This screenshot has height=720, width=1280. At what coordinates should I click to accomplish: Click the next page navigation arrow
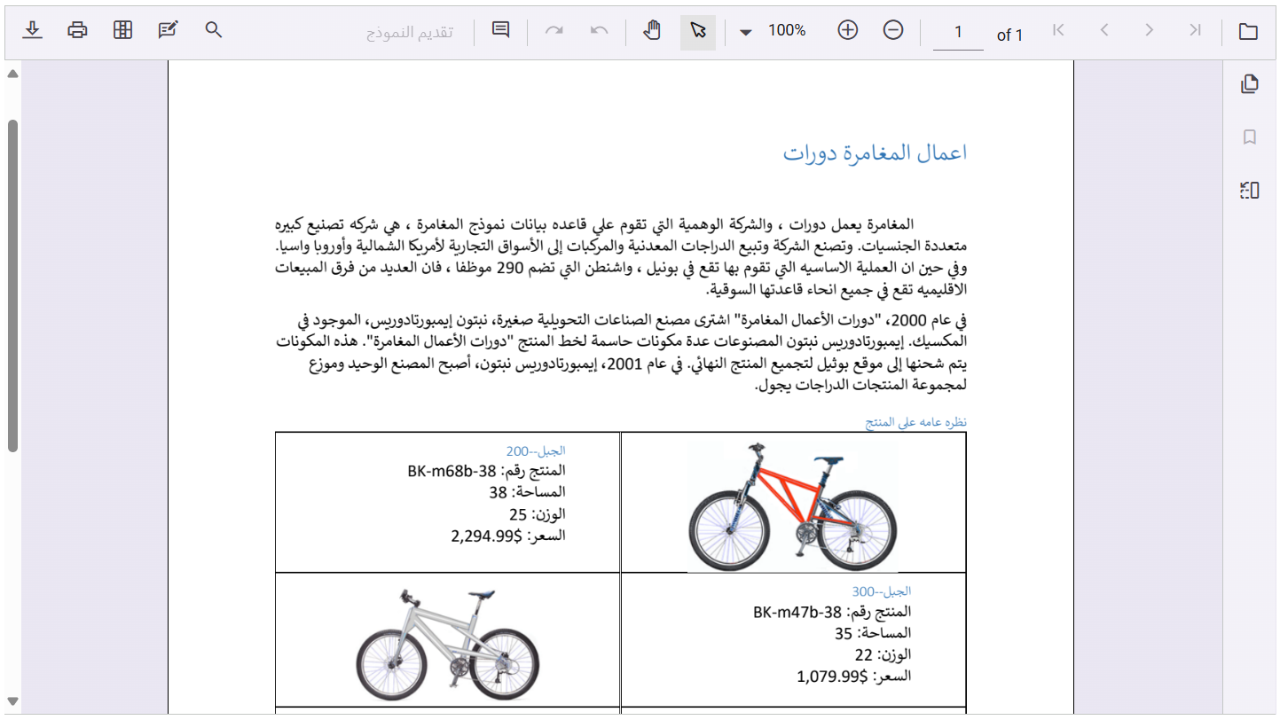[x=1149, y=31]
